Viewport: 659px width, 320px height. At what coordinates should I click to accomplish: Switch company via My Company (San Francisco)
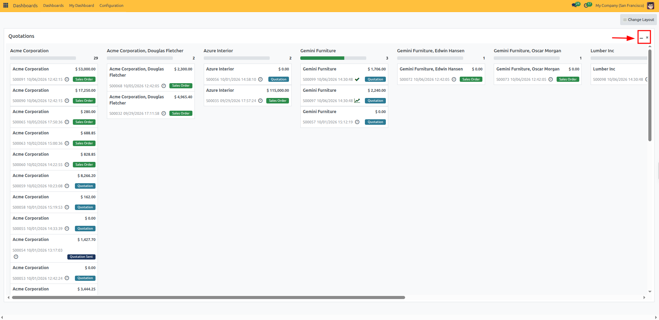(619, 5)
